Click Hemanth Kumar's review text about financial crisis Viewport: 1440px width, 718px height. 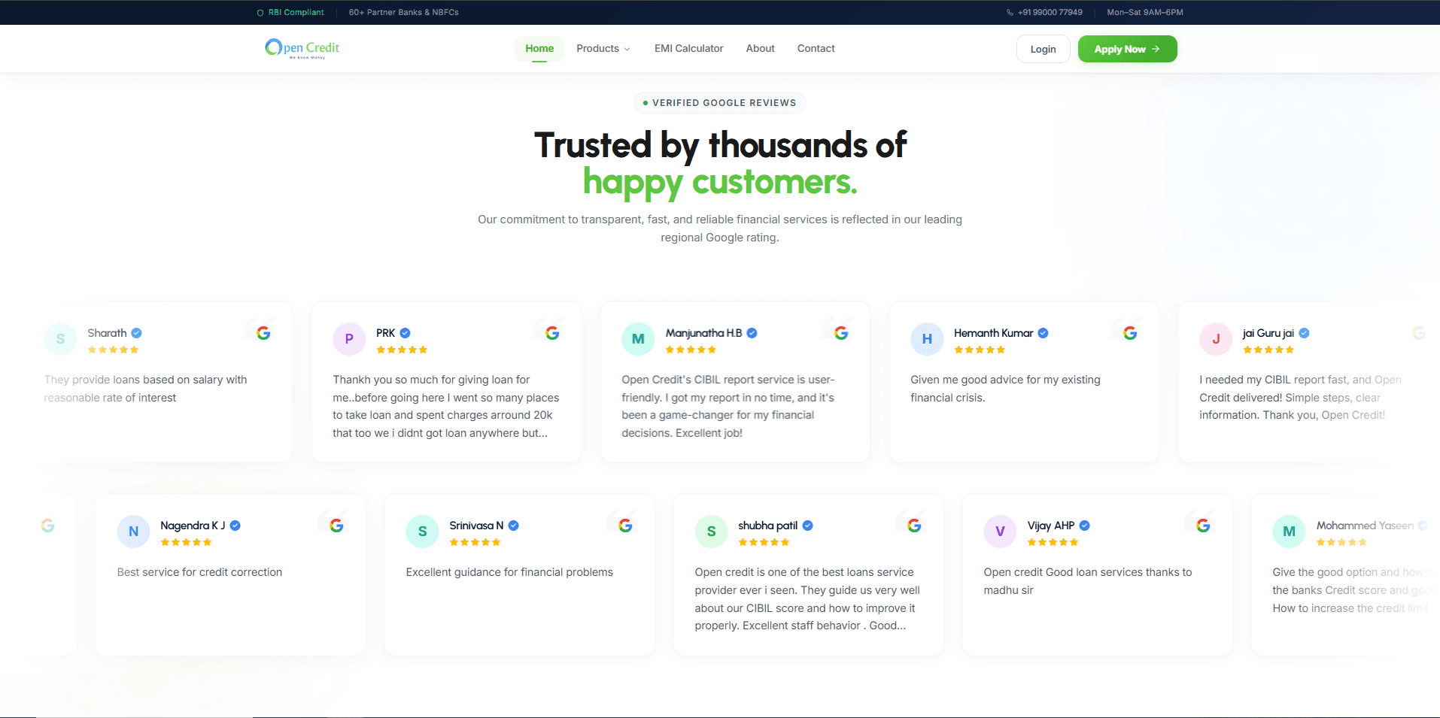(x=1005, y=389)
